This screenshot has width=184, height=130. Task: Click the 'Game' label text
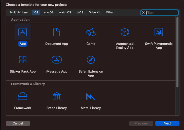tap(91, 44)
